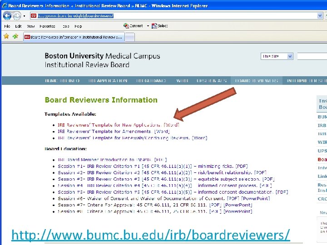
Task: Open IRB APPLICATION navigation item
Action: pyautogui.click(x=108, y=81)
